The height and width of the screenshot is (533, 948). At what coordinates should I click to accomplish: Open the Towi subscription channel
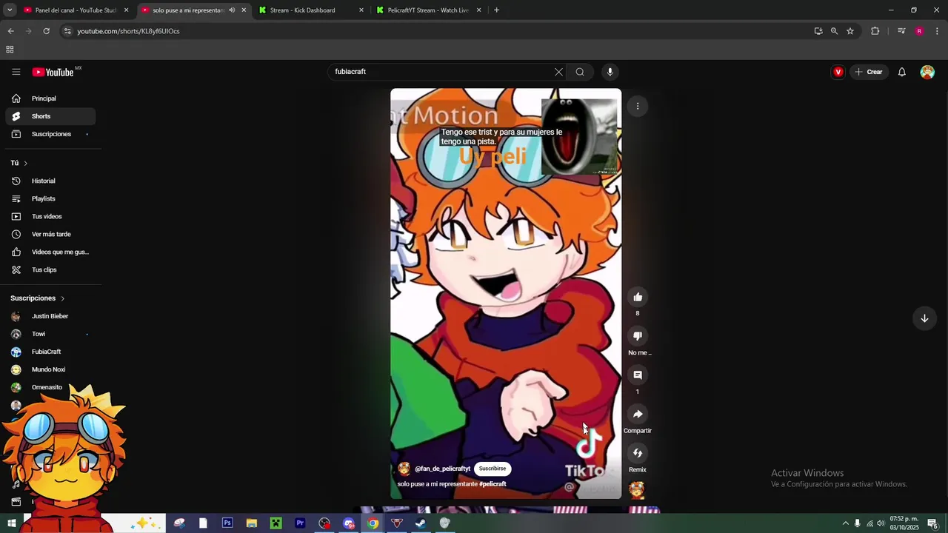click(x=50, y=334)
